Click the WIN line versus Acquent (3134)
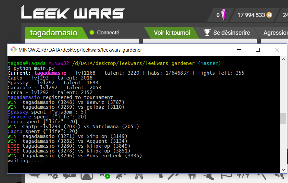The height and width of the screenshot is (183, 288). click(x=68, y=141)
